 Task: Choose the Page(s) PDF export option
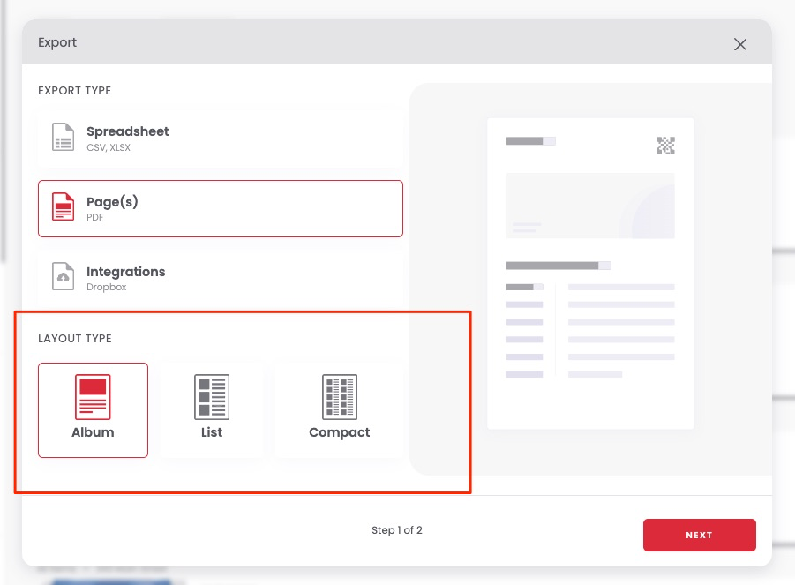(x=221, y=208)
